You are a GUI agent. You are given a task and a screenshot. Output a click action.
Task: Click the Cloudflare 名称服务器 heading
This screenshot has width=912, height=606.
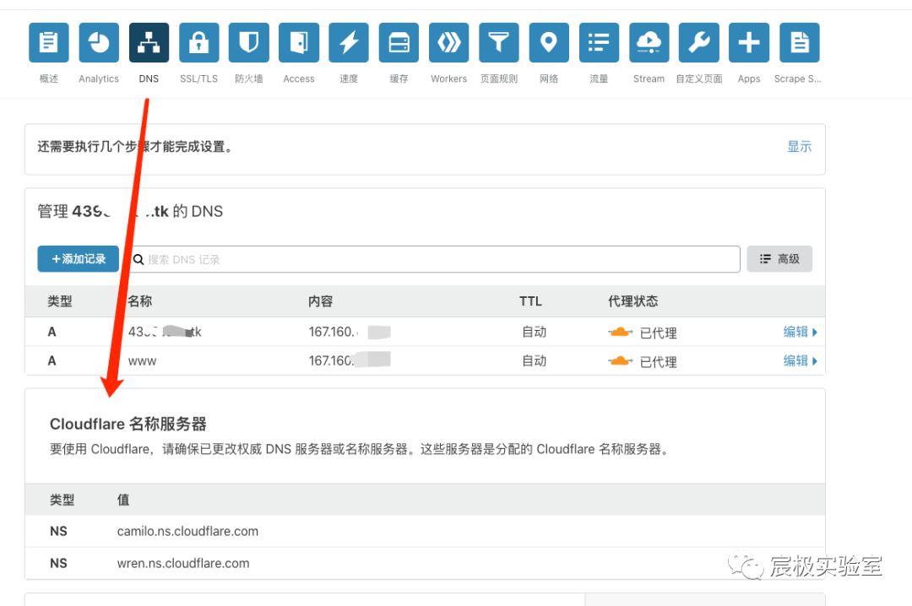coord(128,424)
